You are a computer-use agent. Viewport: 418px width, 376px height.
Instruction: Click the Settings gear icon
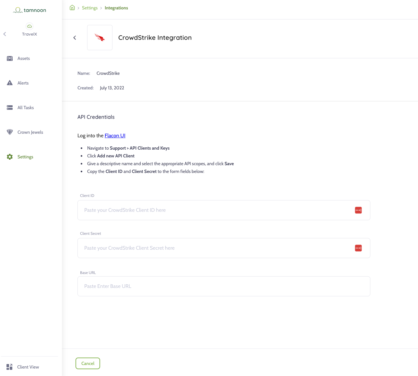tap(10, 157)
